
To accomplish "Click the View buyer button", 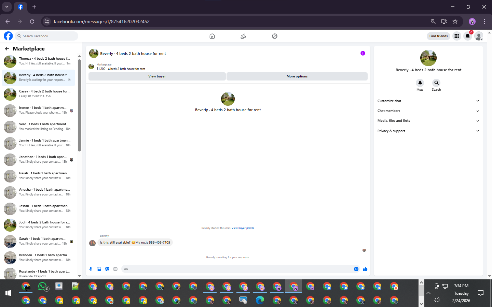I will 157,76.
